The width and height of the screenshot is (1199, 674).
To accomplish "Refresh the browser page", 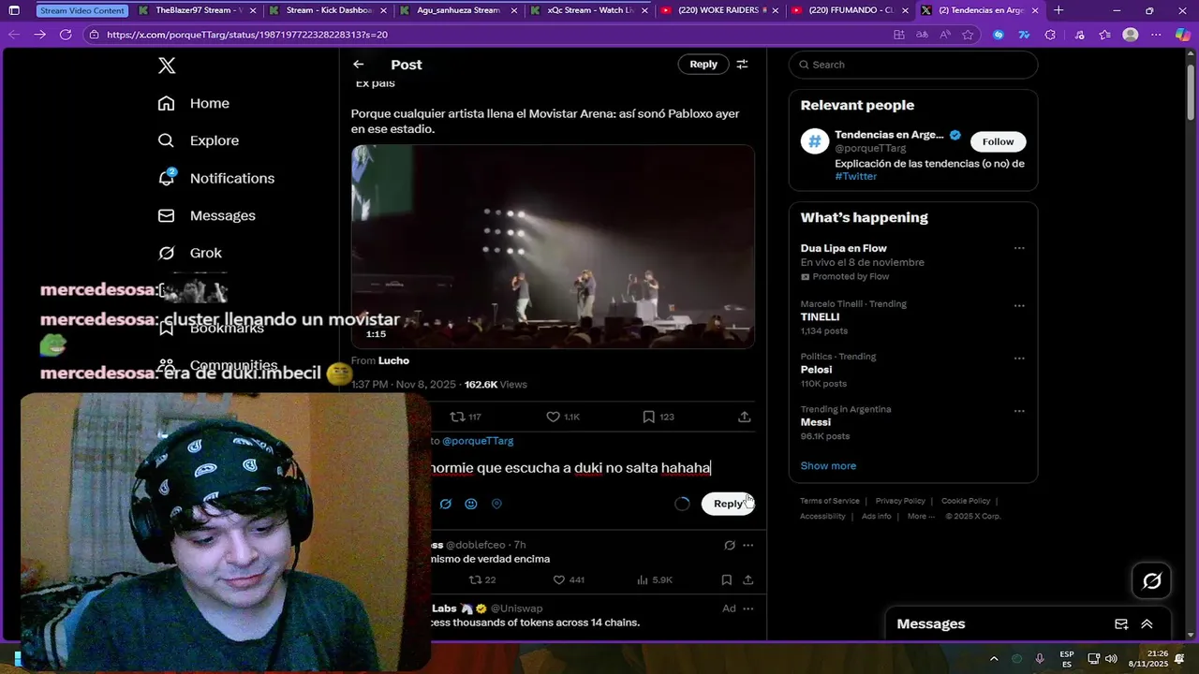I will [x=66, y=34].
